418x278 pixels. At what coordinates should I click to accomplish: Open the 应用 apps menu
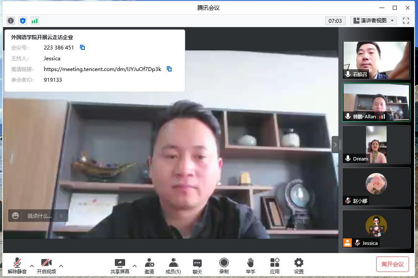[x=275, y=266]
